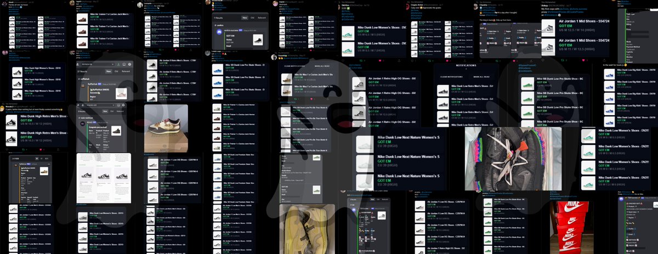The image size is (658, 254).
Task: Open Elpadey's profile avatar
Action: [476, 6]
